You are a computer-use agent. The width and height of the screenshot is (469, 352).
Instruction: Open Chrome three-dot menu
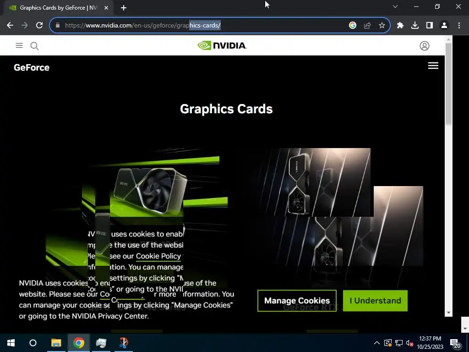pos(459,26)
